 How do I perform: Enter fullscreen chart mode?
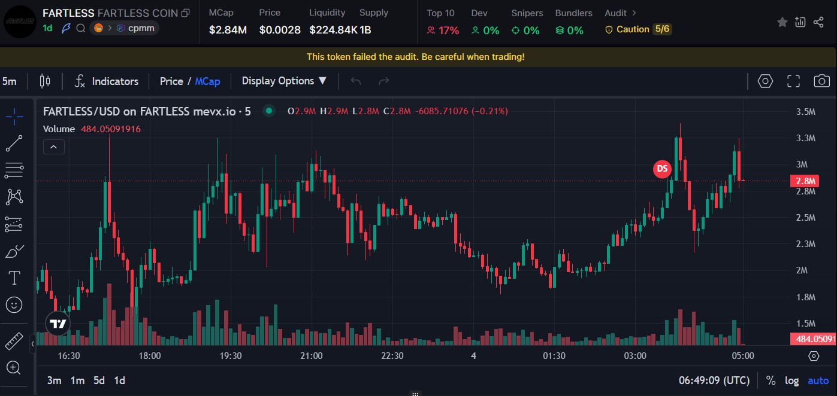click(793, 81)
